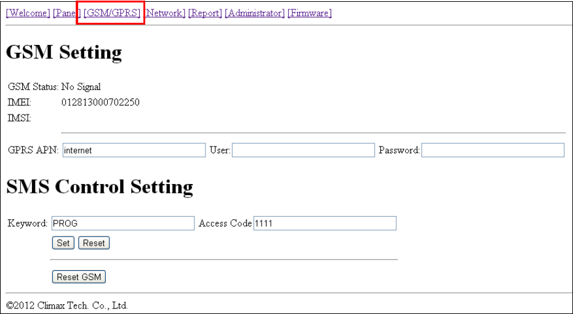Select the GPRS Password field
Viewport: 573px width, 314px height.
point(493,150)
